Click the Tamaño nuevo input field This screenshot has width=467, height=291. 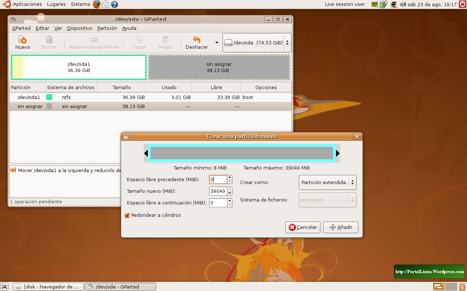(218, 191)
